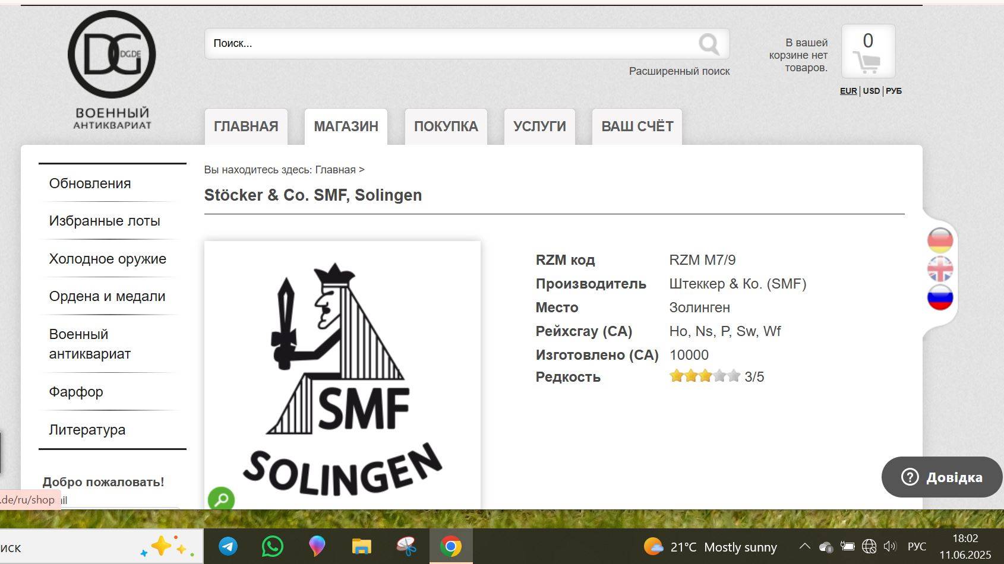Show hidden tray icons chevron

pyautogui.click(x=804, y=546)
